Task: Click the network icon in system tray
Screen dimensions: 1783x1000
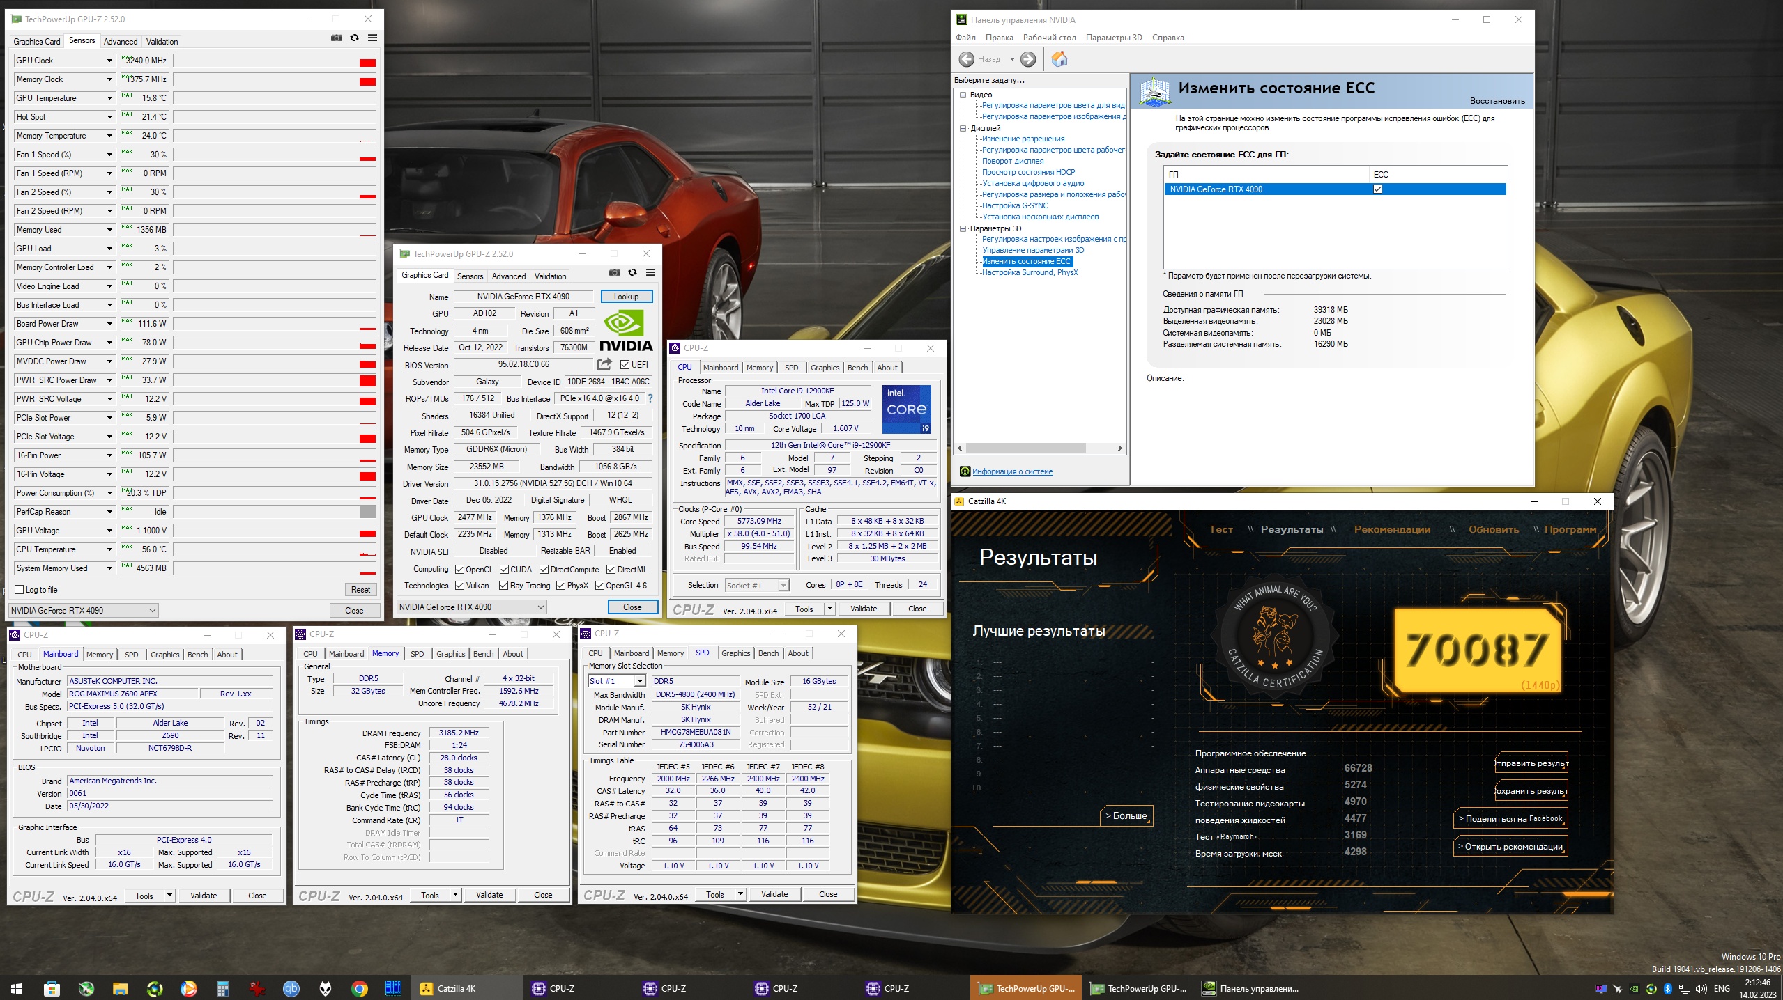Action: pos(1685,989)
